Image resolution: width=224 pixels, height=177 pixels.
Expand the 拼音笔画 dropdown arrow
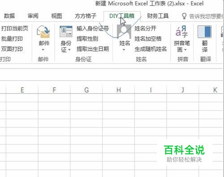pos(185,50)
